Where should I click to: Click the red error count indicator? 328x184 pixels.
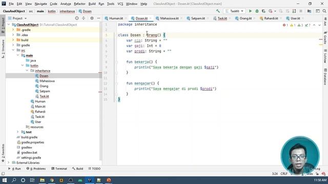tap(285, 25)
